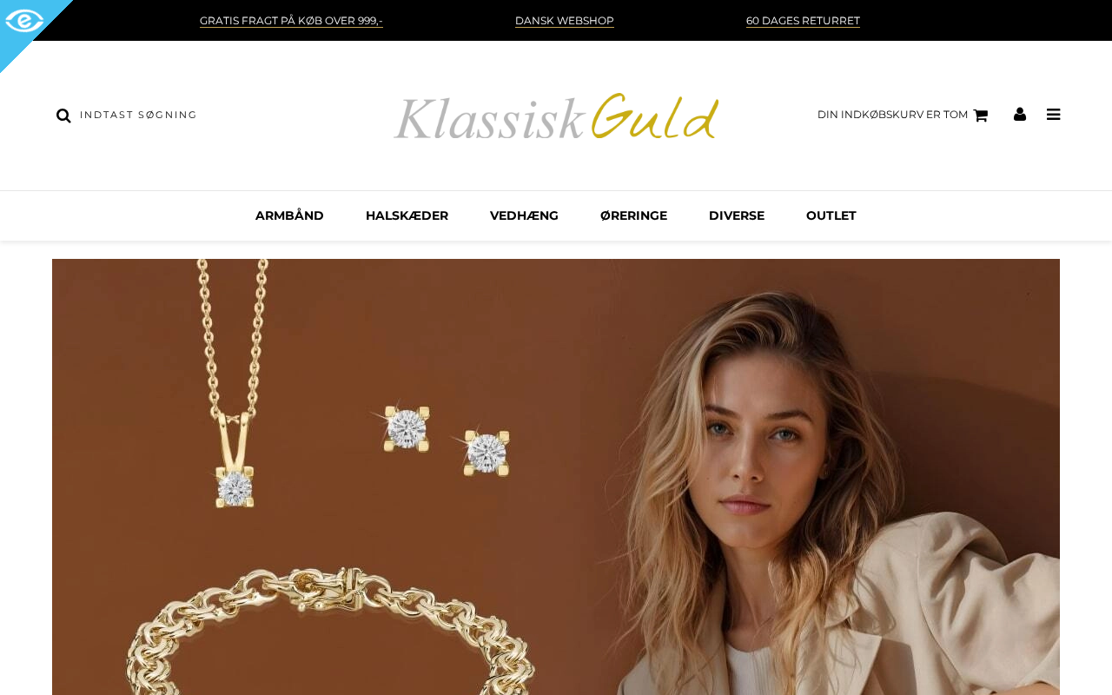Image resolution: width=1112 pixels, height=695 pixels.
Task: Click 'Din indkøbskurv er tom' text
Action: click(892, 115)
